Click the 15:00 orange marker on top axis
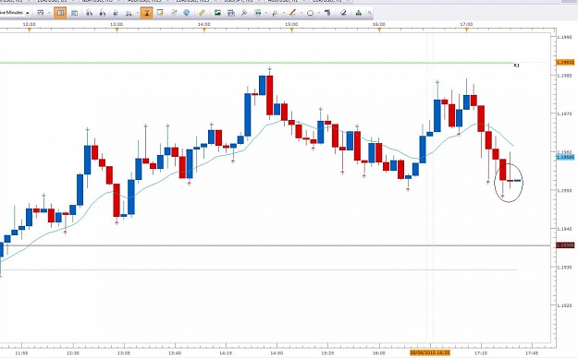 click(291, 30)
